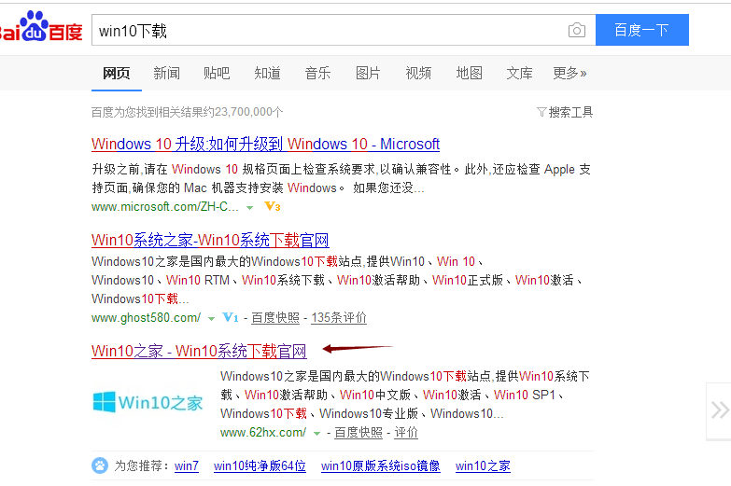
Task: Open 135条评价 reviews link
Action: coord(339,317)
